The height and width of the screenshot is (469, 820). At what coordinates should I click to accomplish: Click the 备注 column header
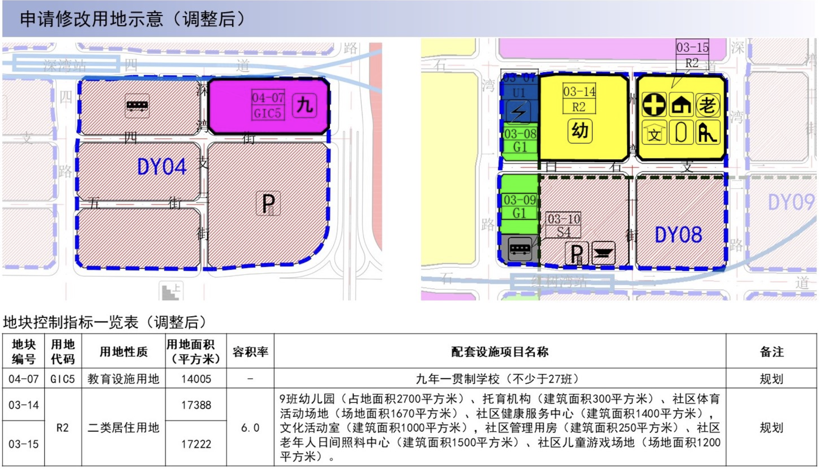(x=772, y=352)
